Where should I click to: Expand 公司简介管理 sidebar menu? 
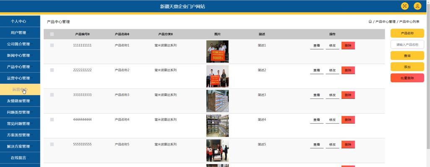click(x=20, y=44)
